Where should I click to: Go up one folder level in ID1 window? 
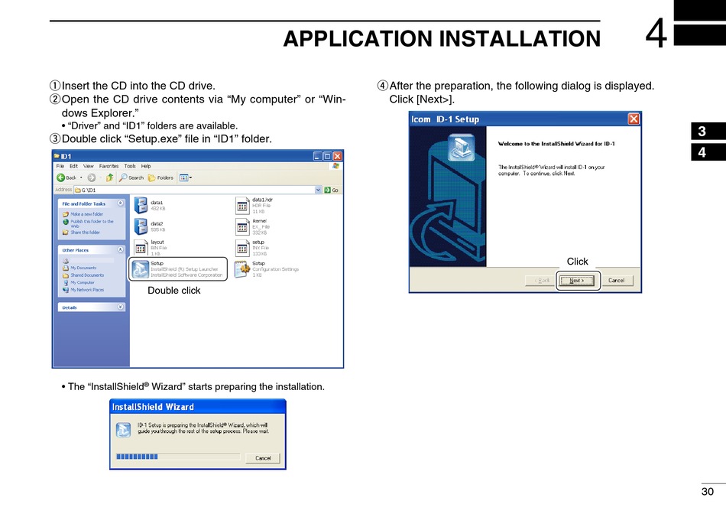coord(110,177)
